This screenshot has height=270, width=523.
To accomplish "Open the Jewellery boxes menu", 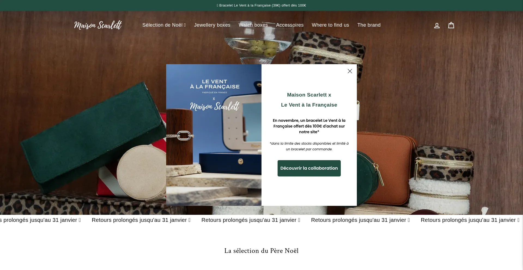I will coord(212,25).
